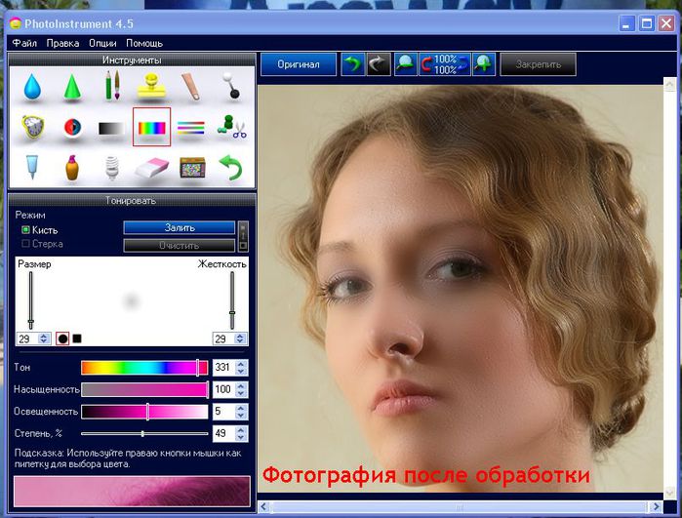The height and width of the screenshot is (518, 682).
Task: Click the Оригинал button
Action: click(299, 64)
